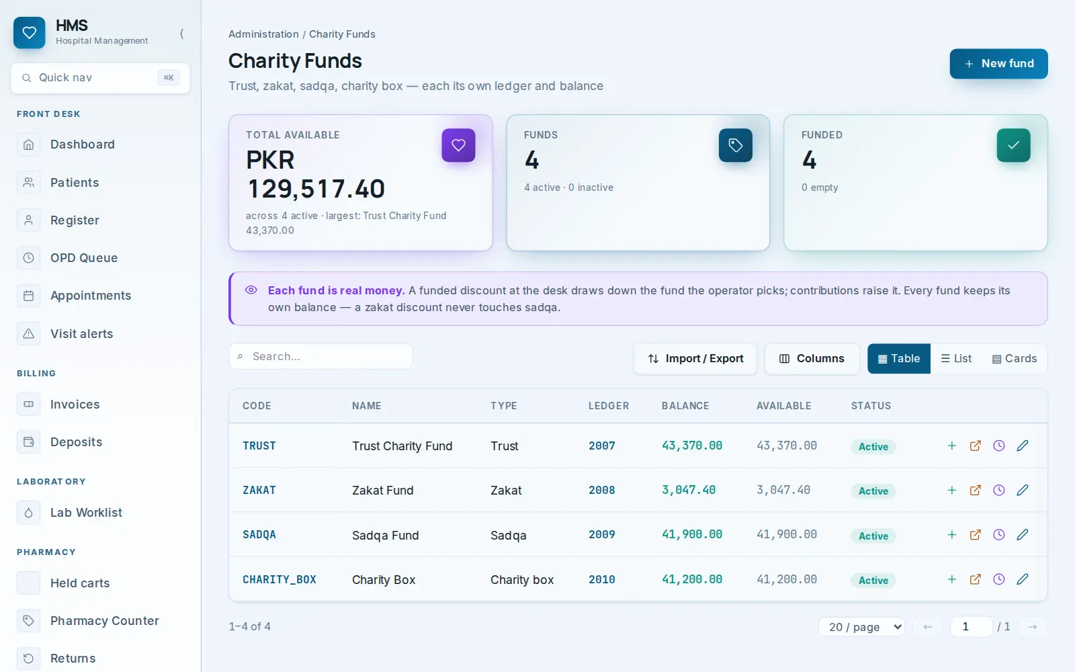This screenshot has height=672, width=1075.
Task: Open Lab Worklist
Action: click(101, 513)
